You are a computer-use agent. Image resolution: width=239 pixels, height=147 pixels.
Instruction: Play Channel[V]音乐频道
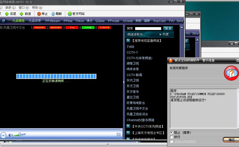point(141,120)
